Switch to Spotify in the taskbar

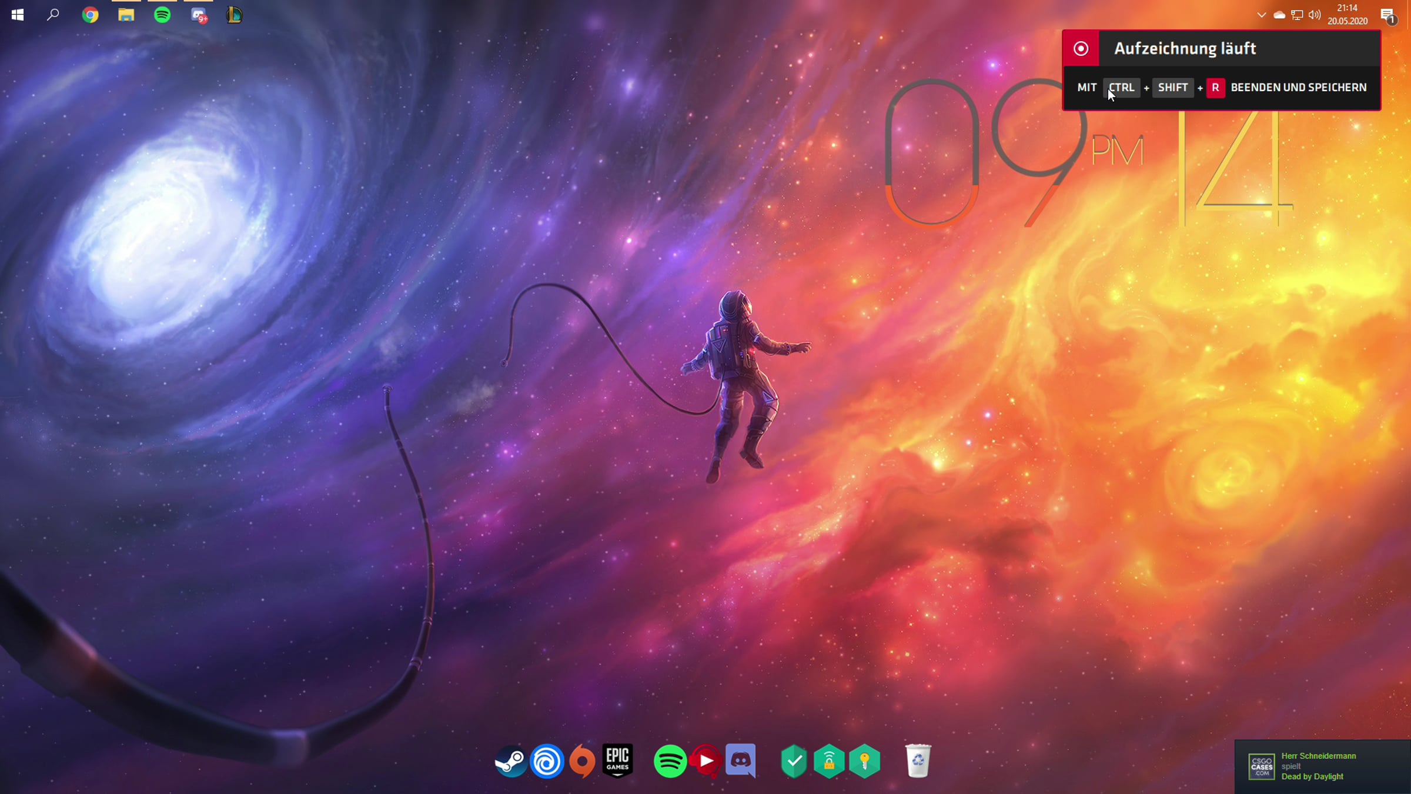click(x=162, y=15)
